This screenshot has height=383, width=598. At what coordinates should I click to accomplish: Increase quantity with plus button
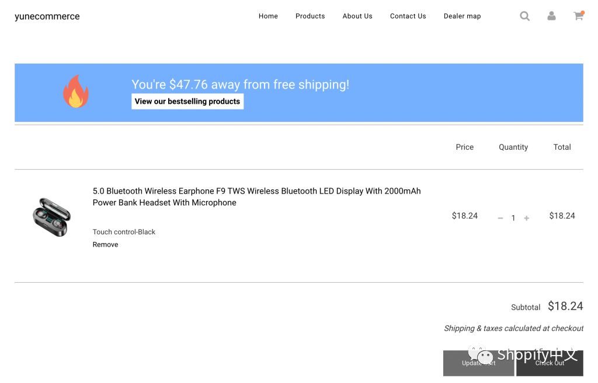[527, 218]
